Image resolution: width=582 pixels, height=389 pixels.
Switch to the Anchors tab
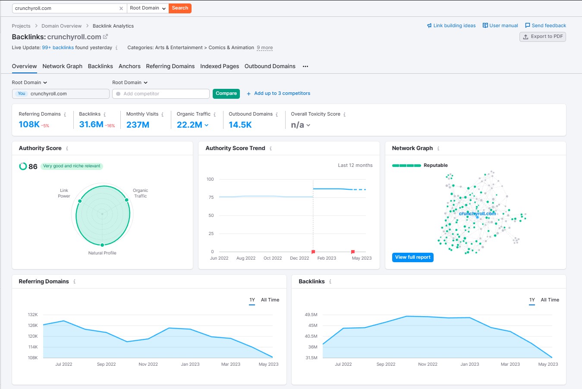pyautogui.click(x=129, y=66)
